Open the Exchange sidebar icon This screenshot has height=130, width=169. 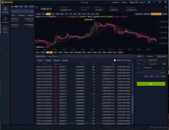(x=5, y=19)
